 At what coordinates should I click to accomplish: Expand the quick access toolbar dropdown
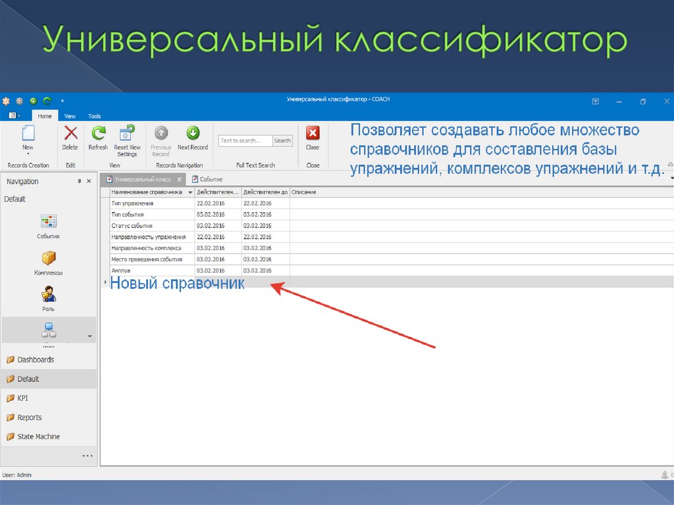coord(63,101)
